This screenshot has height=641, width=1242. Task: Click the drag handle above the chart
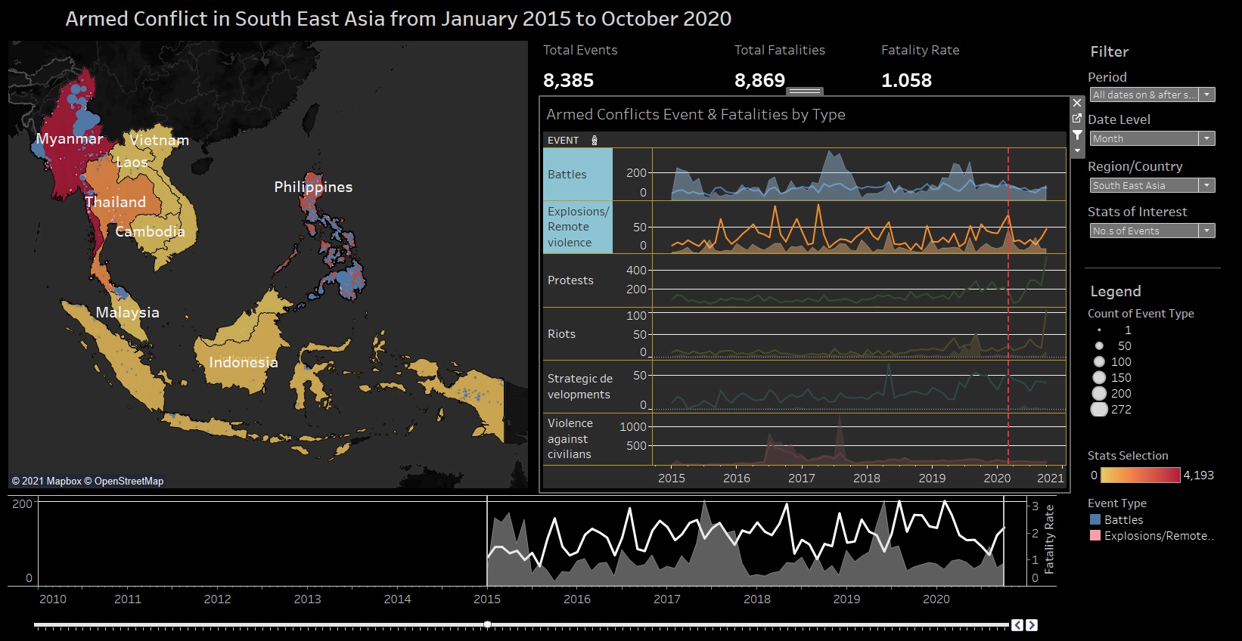pos(805,91)
